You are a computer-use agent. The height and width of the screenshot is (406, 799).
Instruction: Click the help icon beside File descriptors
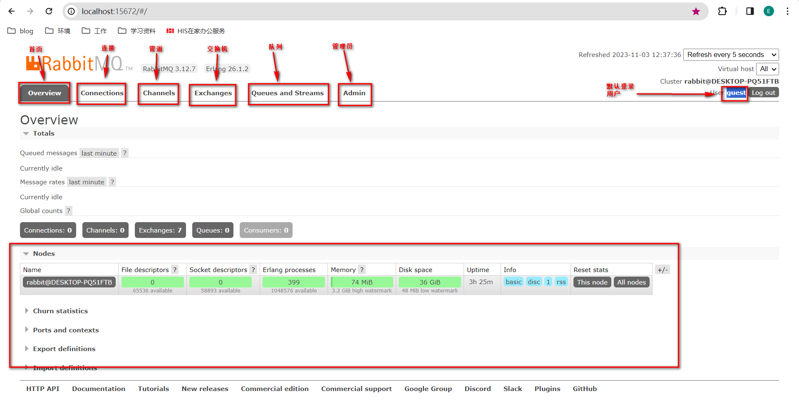175,270
